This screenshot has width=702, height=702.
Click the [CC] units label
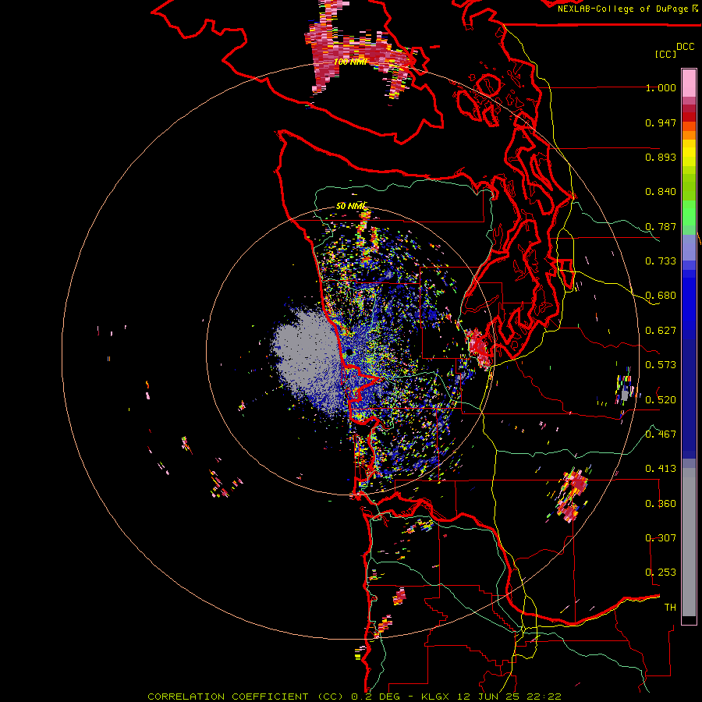(666, 54)
